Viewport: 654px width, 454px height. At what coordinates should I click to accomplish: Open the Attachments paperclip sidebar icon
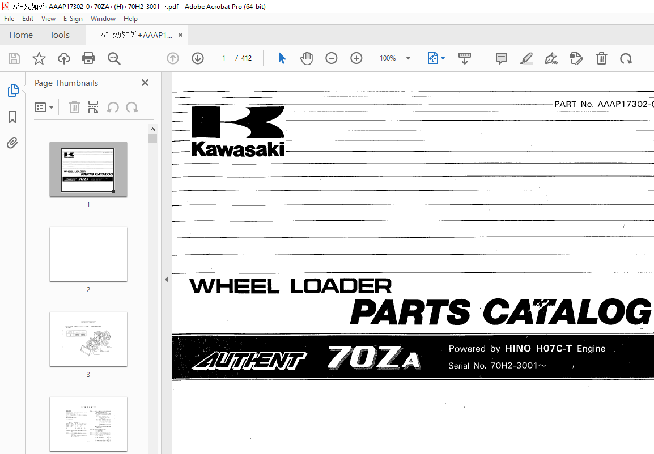[x=12, y=143]
